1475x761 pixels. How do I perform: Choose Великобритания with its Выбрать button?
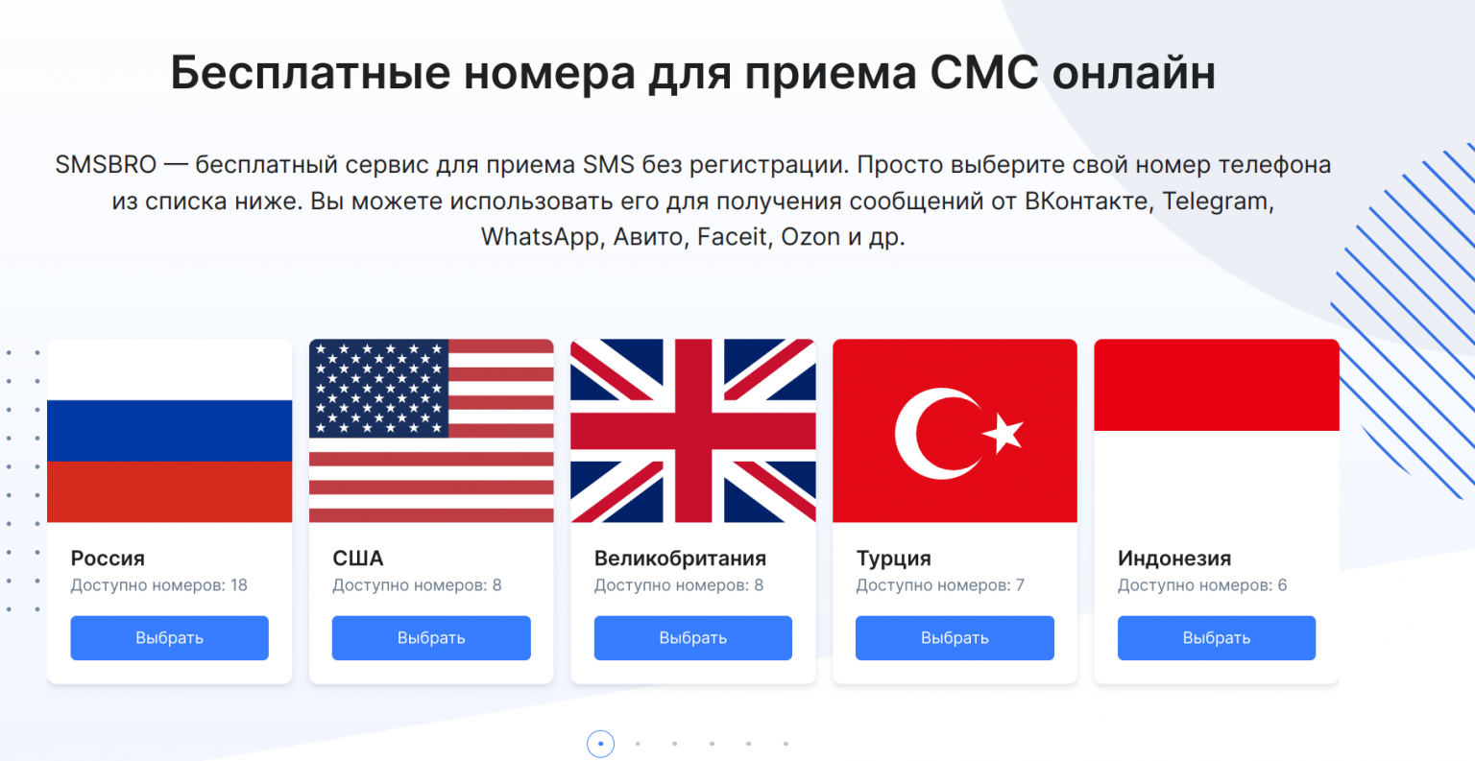tap(693, 638)
